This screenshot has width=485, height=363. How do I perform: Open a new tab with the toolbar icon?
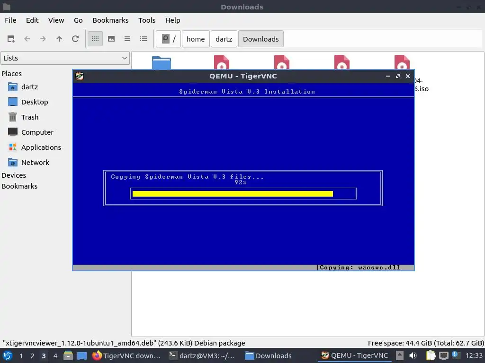[x=11, y=39]
